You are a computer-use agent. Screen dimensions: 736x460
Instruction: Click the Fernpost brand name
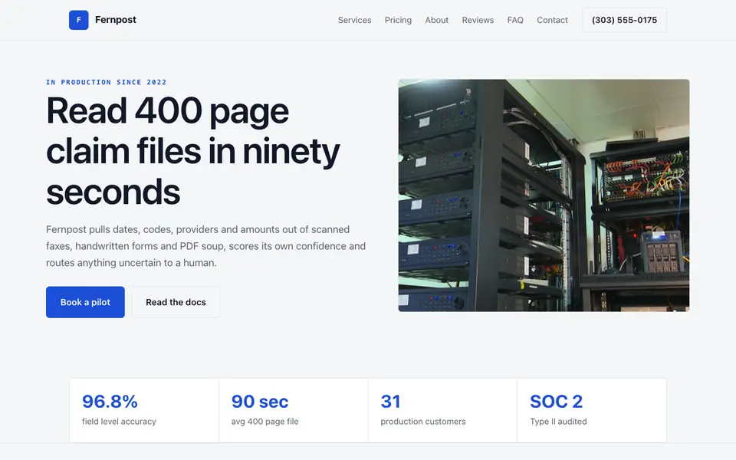pyautogui.click(x=116, y=20)
